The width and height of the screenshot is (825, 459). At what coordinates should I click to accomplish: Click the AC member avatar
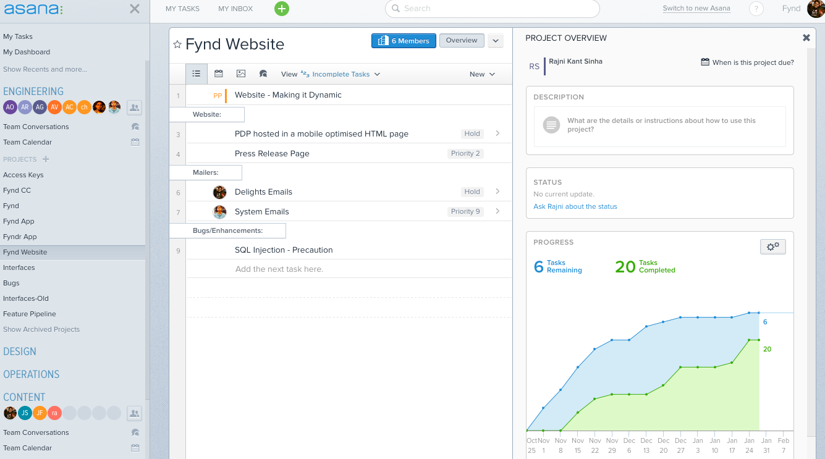pos(69,107)
